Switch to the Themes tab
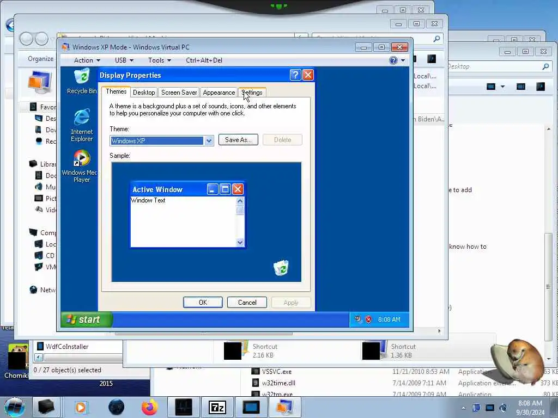The image size is (558, 418). pyautogui.click(x=116, y=91)
